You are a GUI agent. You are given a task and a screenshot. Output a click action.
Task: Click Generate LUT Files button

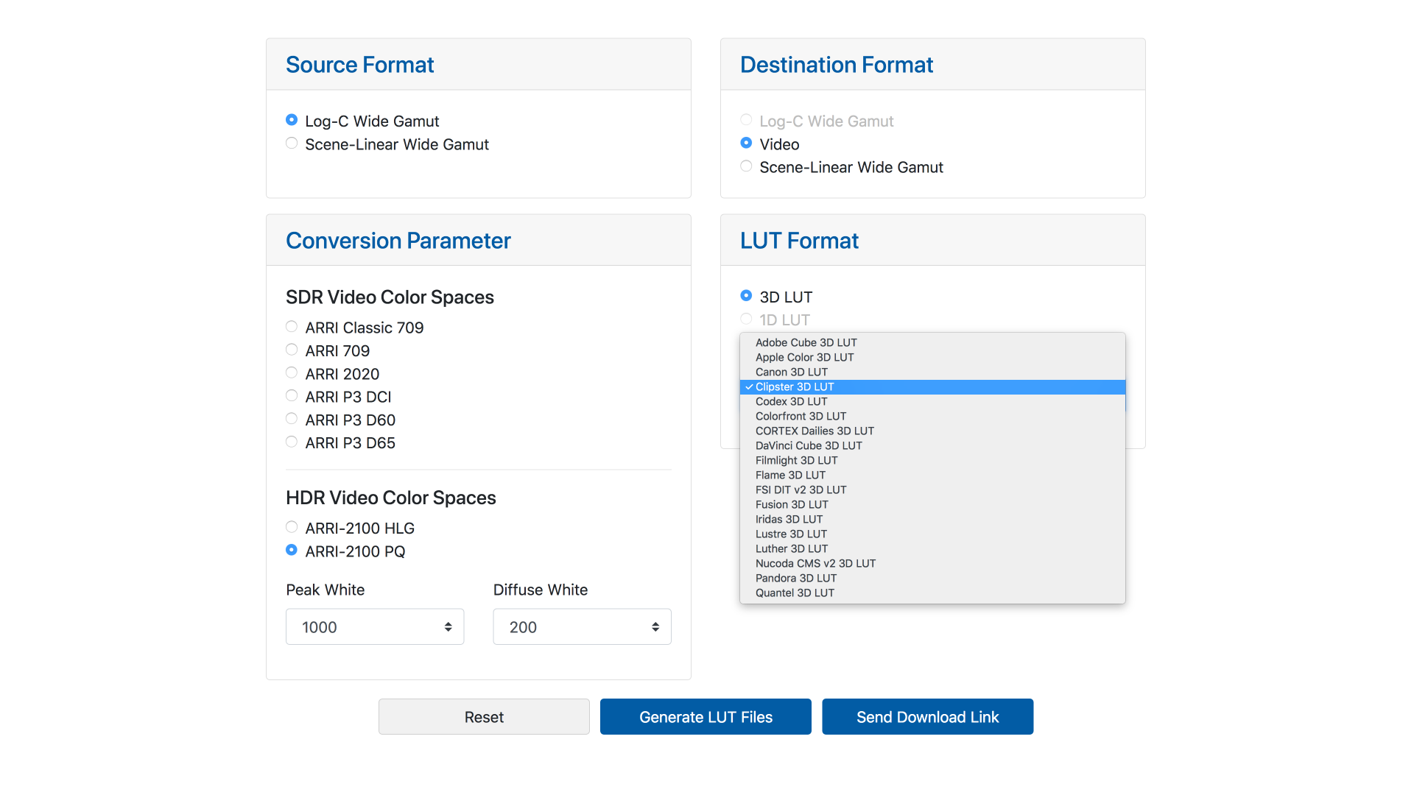click(x=706, y=716)
